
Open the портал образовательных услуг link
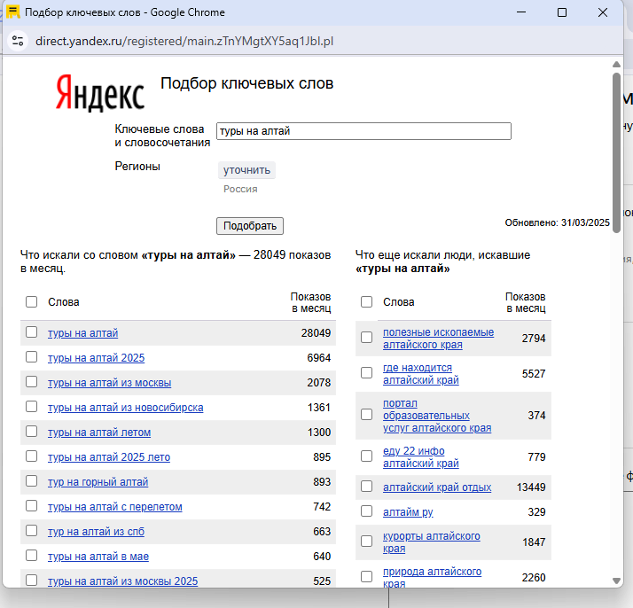[x=437, y=416]
